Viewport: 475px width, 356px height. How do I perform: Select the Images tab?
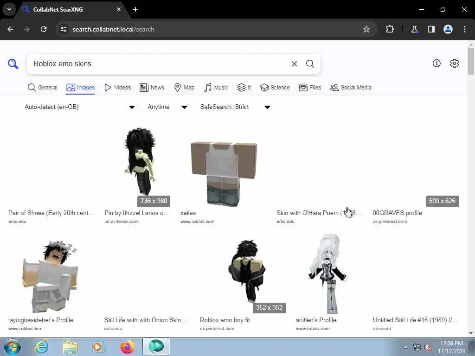pos(81,88)
